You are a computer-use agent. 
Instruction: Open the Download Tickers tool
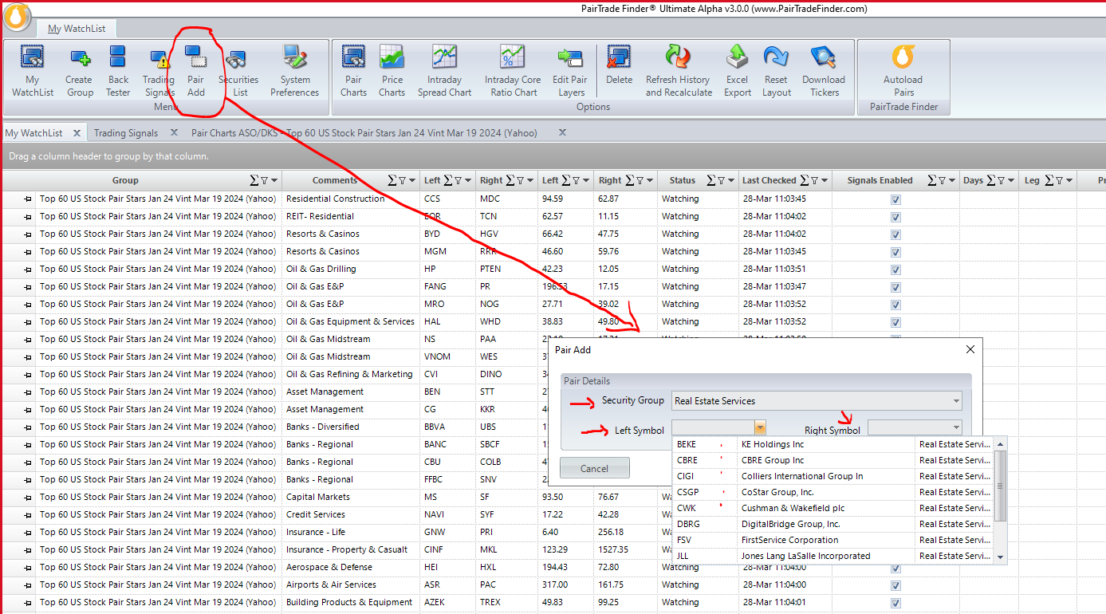pos(823,71)
